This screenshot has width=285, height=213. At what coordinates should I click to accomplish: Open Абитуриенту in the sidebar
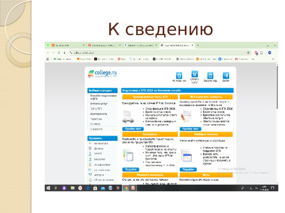tap(99, 114)
